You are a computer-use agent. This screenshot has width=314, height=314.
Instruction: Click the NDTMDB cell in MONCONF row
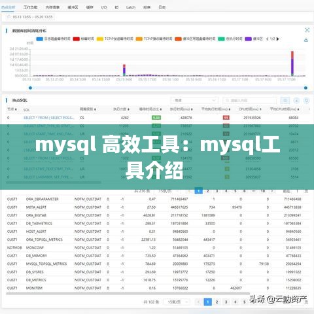[14, 247]
